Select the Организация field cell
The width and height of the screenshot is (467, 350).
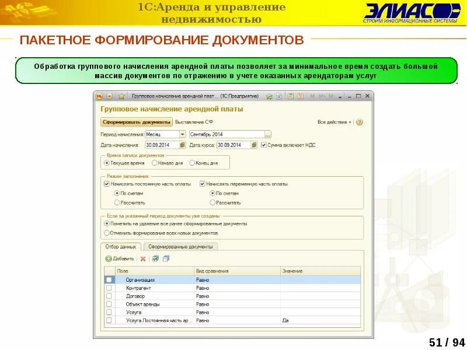(155, 280)
